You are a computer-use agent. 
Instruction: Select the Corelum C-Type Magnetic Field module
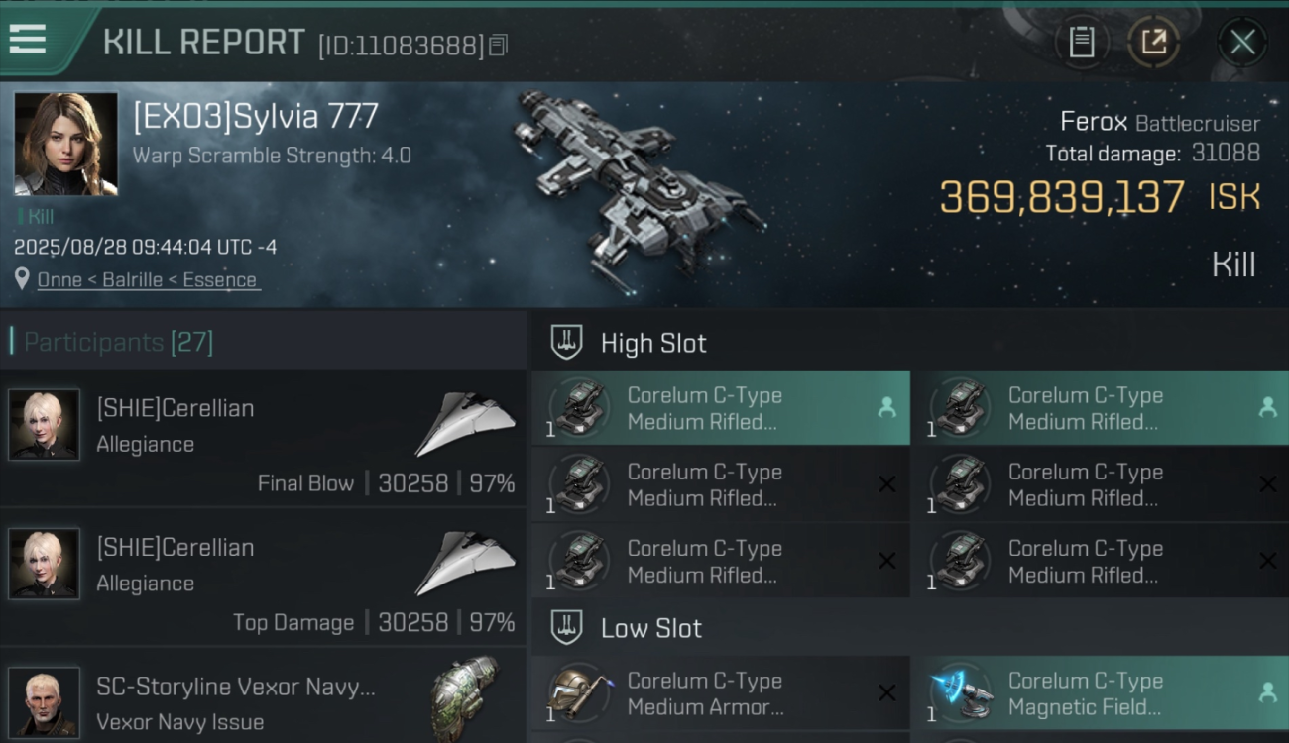1100,693
